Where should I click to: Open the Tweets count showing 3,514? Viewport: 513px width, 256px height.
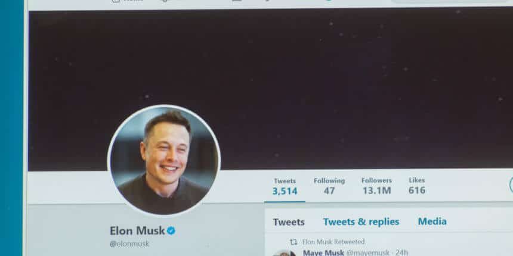pyautogui.click(x=285, y=186)
